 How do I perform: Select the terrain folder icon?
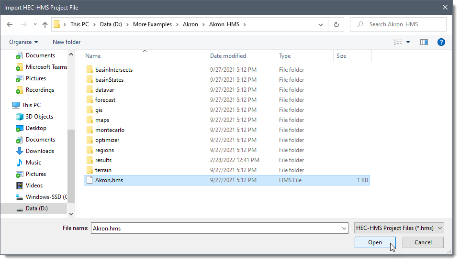click(90, 170)
